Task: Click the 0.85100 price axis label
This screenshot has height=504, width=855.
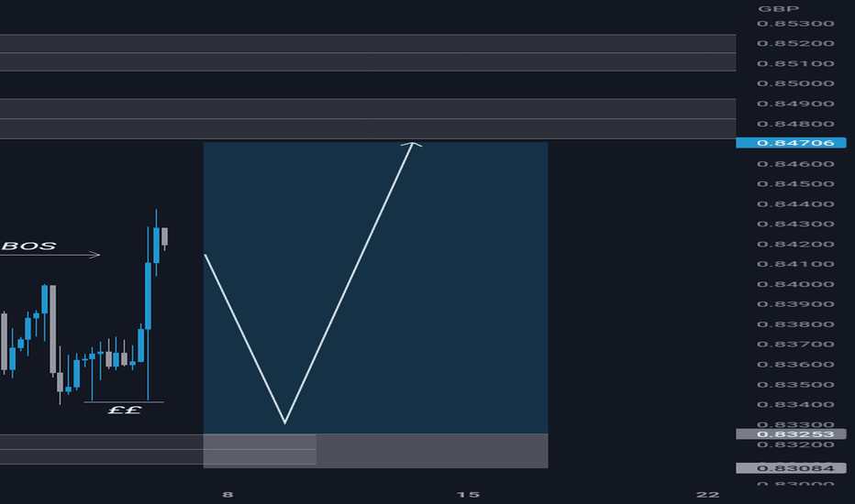Action: [x=795, y=64]
